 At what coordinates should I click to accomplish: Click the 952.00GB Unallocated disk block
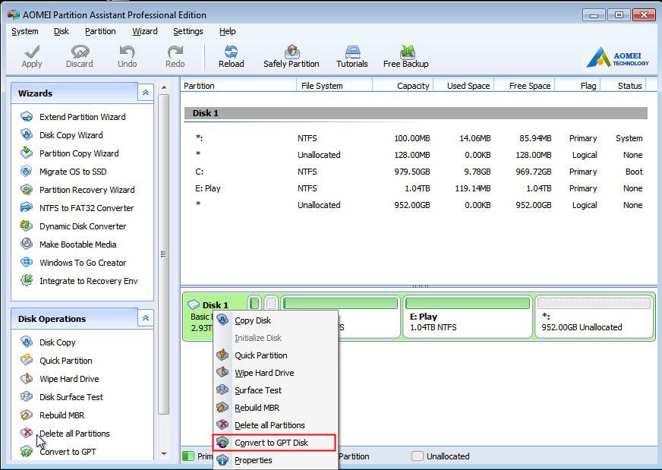pyautogui.click(x=594, y=317)
